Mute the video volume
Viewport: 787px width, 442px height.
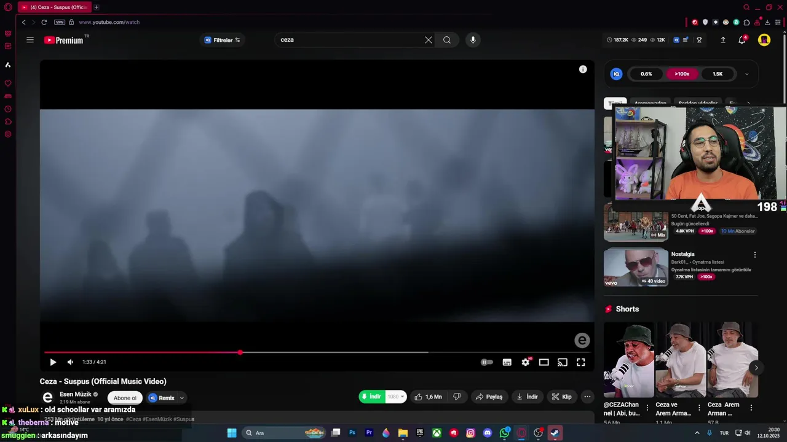click(70, 362)
